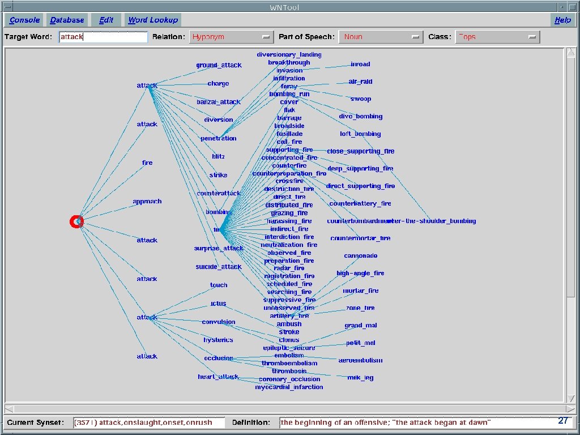Open the Class dropdown showing Tops
Image resolution: width=580 pixels, height=435 pixels.
coord(497,37)
